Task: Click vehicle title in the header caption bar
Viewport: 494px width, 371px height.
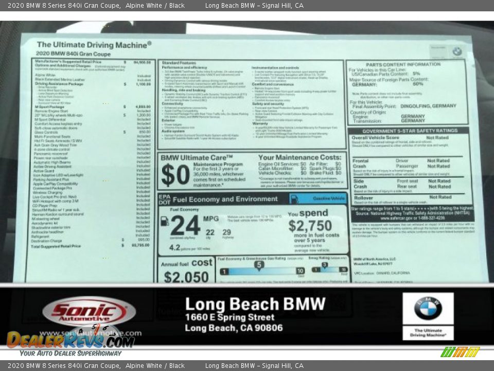Action: click(x=96, y=6)
